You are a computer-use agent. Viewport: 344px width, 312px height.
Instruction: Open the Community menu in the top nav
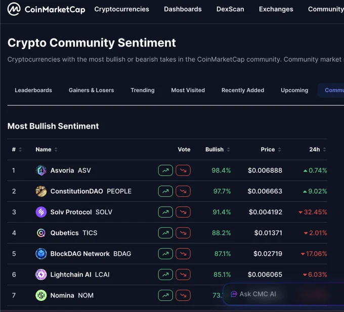coord(326,9)
